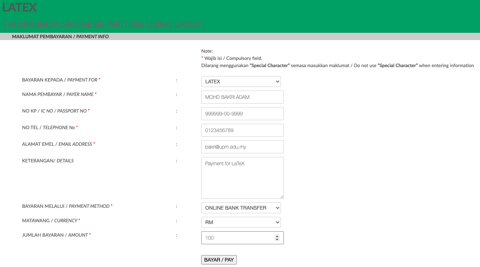480x267 pixels.
Task: Click the Bayaran Melalui / Payment Method label
Action: 66,206
